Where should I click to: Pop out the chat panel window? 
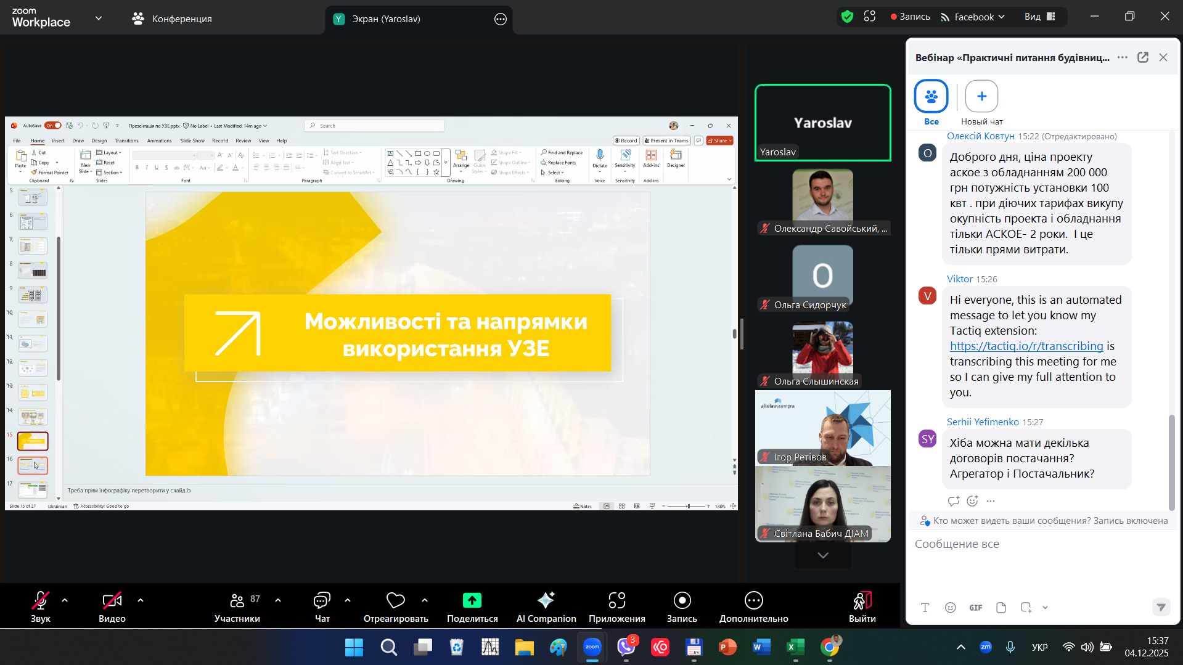click(1142, 57)
